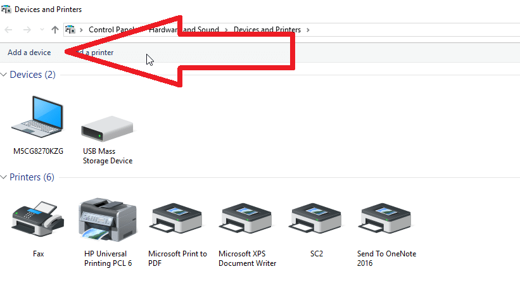
Task: Select the HP Universal Printing PCL 6 icon
Action: point(108,220)
